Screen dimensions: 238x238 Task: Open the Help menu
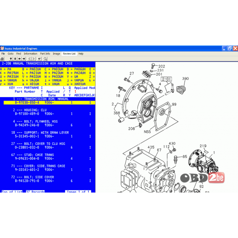click(81, 54)
